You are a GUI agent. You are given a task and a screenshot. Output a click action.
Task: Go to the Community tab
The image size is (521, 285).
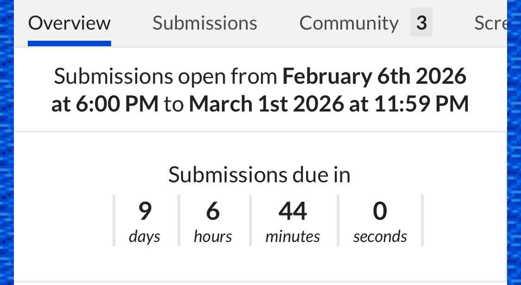(349, 23)
